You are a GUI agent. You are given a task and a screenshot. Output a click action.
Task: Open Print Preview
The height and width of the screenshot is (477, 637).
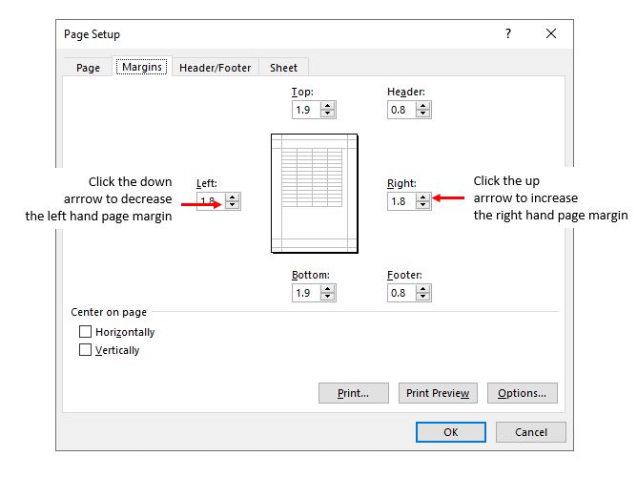tap(438, 393)
